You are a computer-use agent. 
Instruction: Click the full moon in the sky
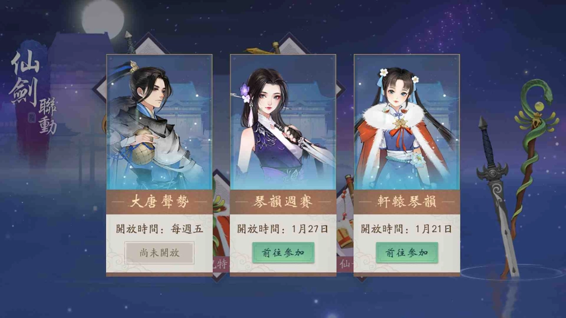click(103, 18)
